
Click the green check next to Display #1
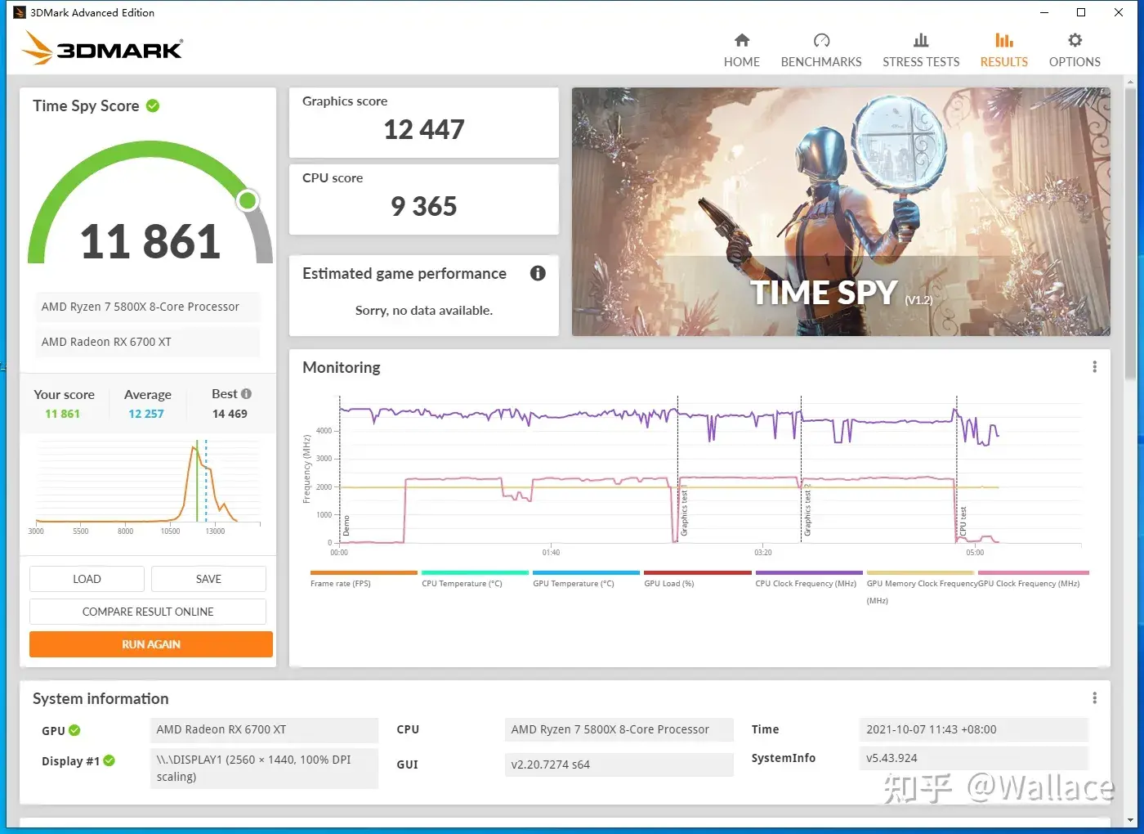(109, 760)
